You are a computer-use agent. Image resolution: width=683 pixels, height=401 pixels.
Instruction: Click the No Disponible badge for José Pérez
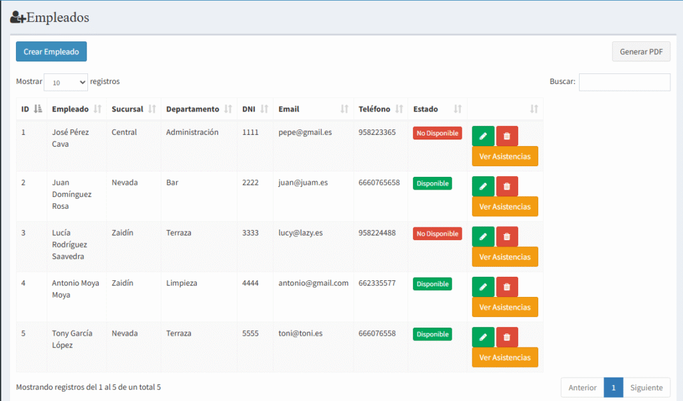point(437,133)
